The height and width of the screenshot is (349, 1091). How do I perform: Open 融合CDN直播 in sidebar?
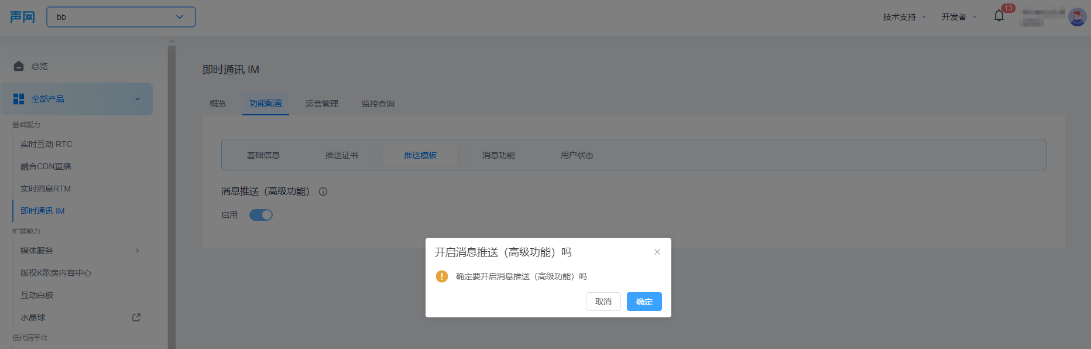[46, 166]
